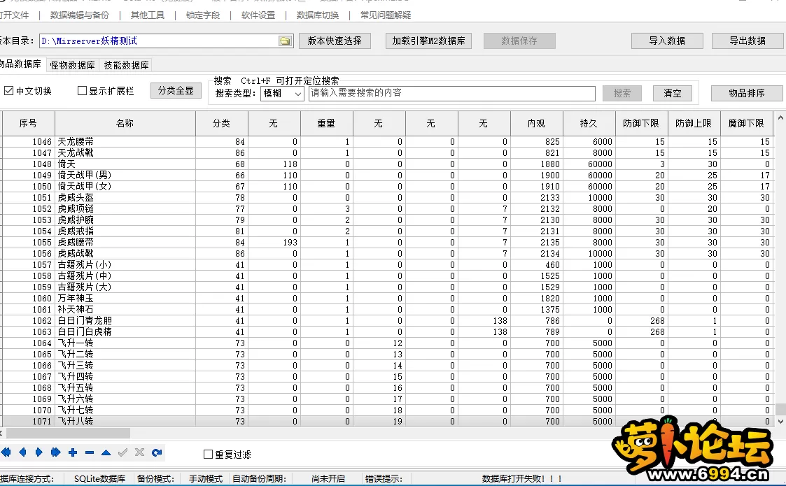Switch to the 怪物数据库 tab
This screenshot has width=786, height=486.
tap(72, 65)
